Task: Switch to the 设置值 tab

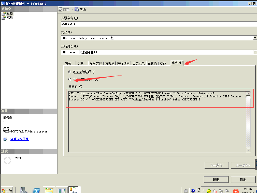Action: (152, 63)
